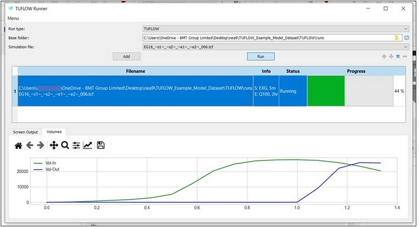Expand the Base folder dropdown arrow
Image resolution: width=419 pixels, height=227 pixels.
click(x=405, y=38)
